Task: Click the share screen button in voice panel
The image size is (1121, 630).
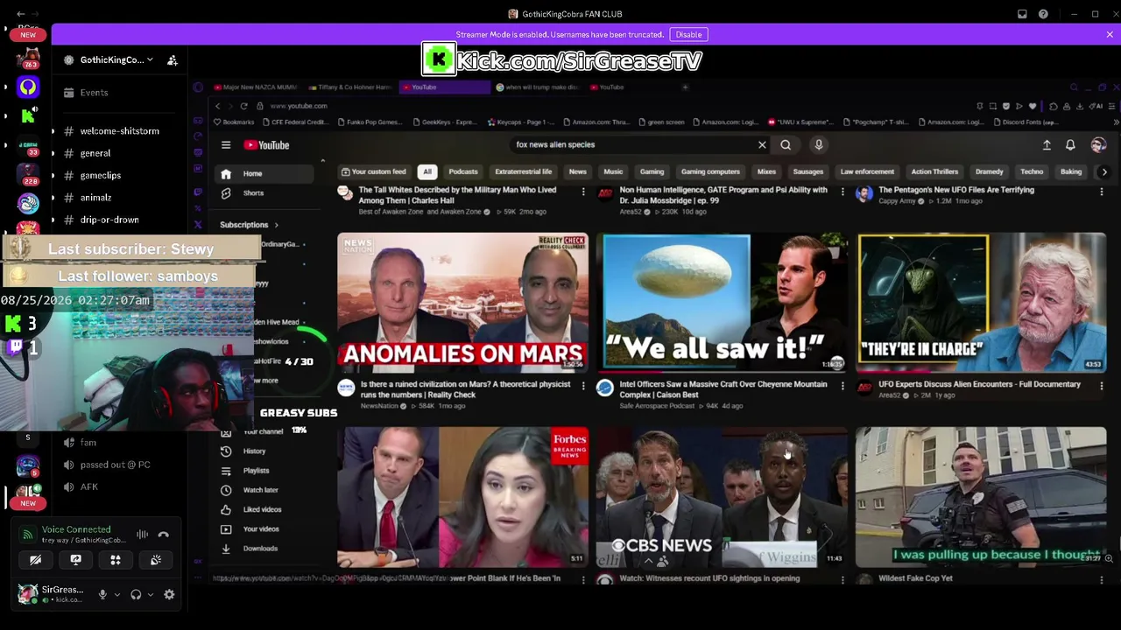Action: point(76,560)
